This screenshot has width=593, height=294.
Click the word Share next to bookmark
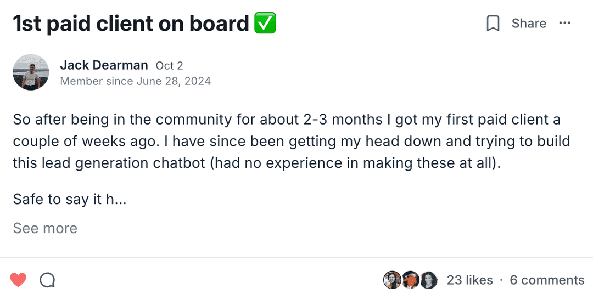[x=529, y=24]
